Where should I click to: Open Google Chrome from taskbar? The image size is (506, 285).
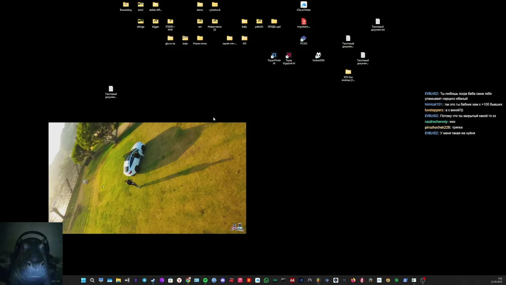click(188, 280)
